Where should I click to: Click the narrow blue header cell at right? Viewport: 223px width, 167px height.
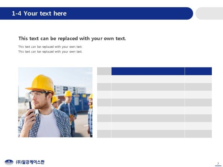198,71
